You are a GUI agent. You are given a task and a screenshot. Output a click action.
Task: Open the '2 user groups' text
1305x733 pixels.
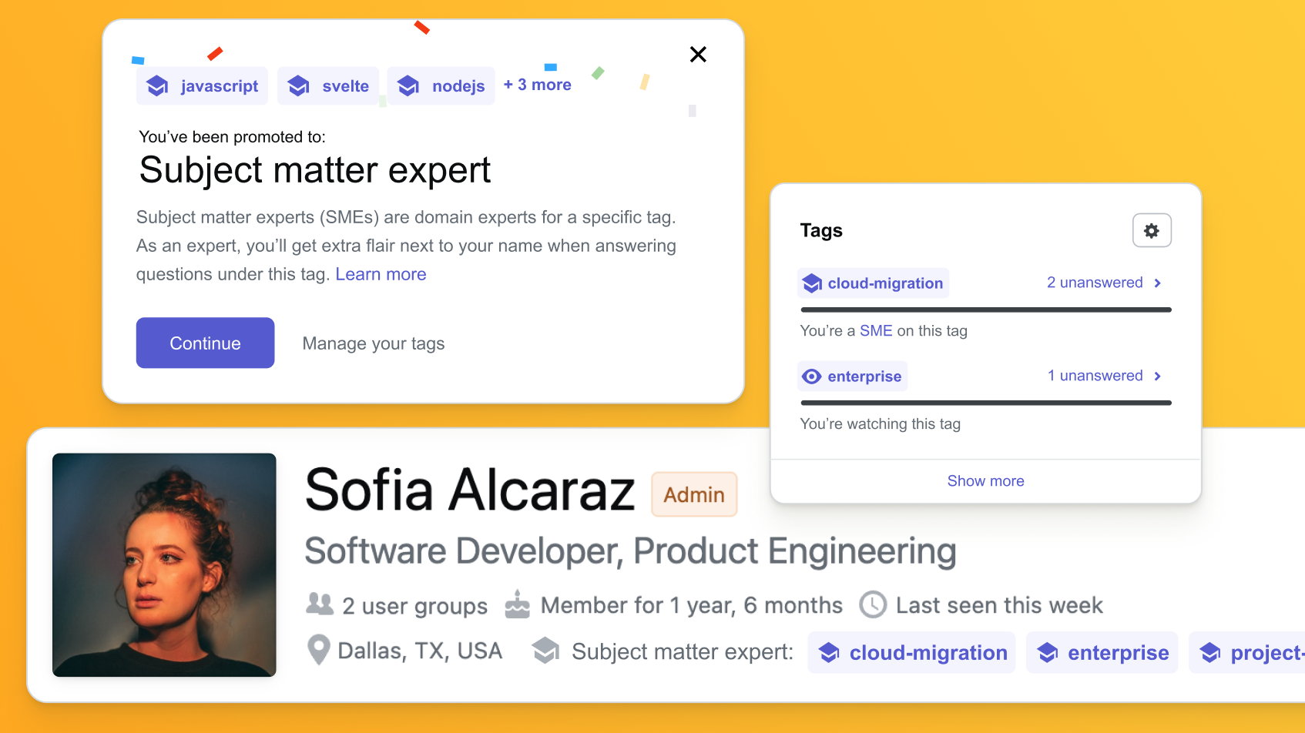click(x=414, y=606)
